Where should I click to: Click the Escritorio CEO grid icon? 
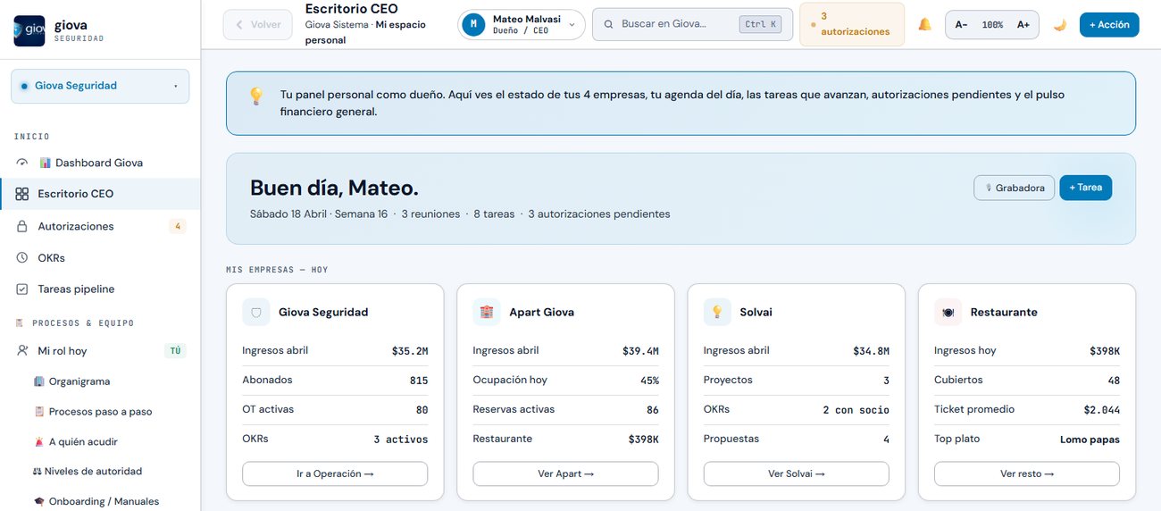pyautogui.click(x=22, y=194)
